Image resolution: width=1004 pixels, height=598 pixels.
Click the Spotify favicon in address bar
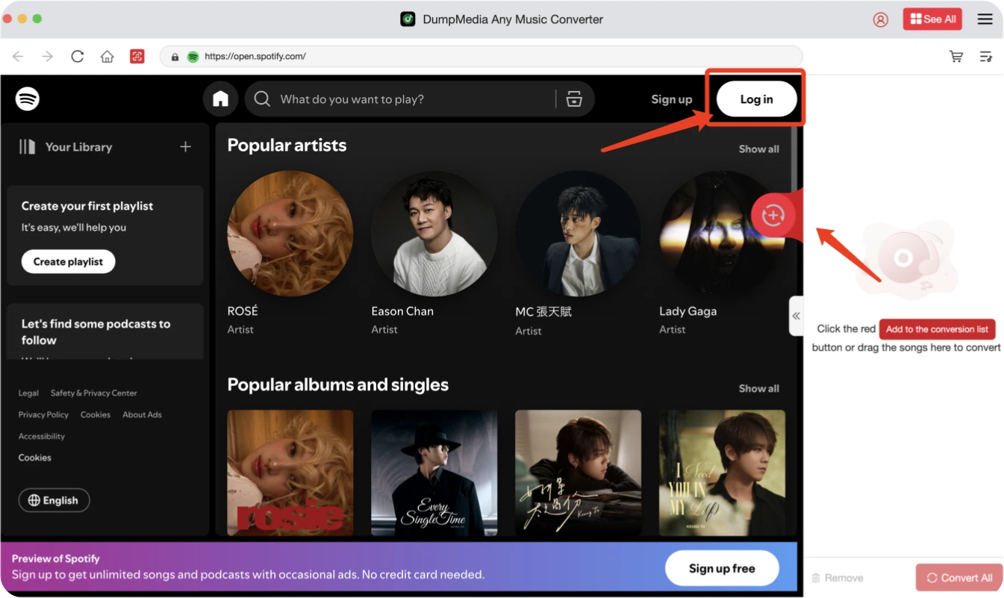tap(193, 57)
